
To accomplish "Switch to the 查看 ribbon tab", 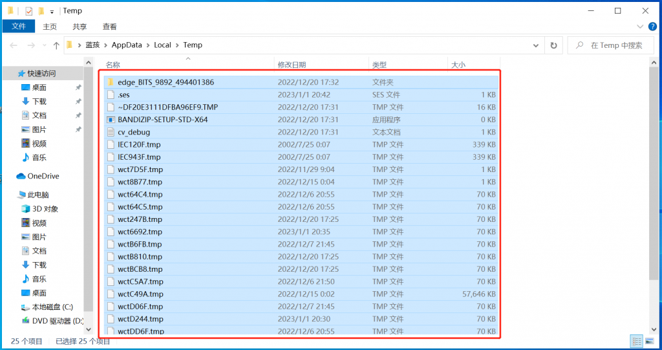I will [x=109, y=27].
